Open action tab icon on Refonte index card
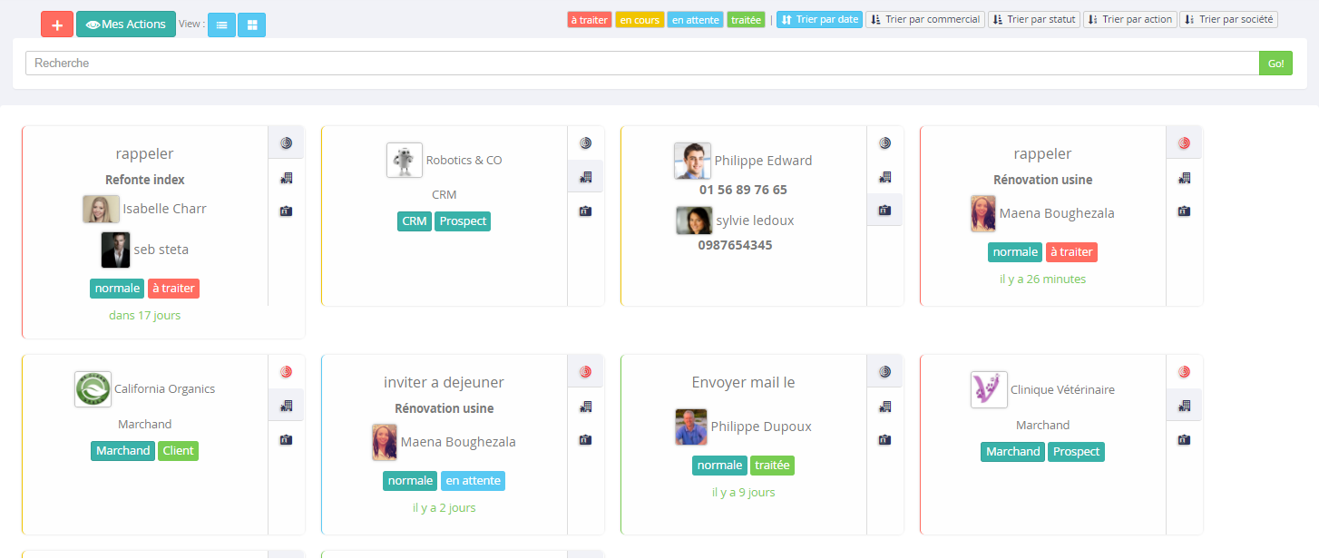The height and width of the screenshot is (559, 1319). [x=286, y=143]
